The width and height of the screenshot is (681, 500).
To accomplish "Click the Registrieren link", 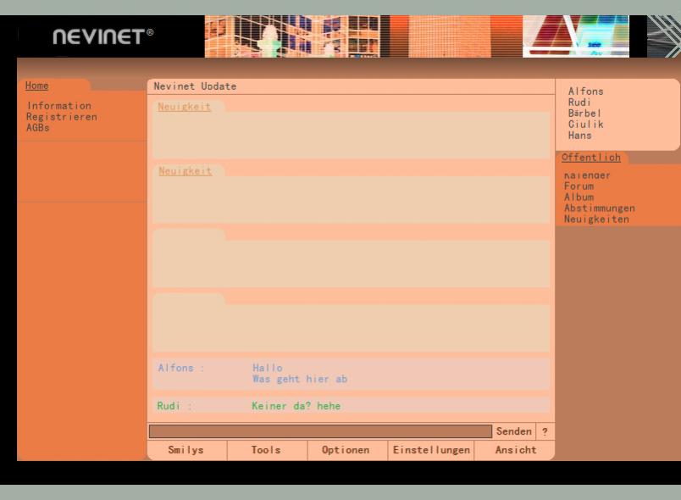I will pyautogui.click(x=62, y=116).
